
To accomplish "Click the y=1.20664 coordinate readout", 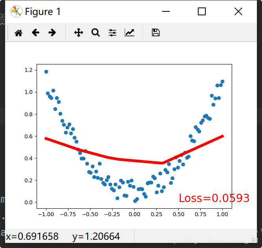I will point(96,236).
